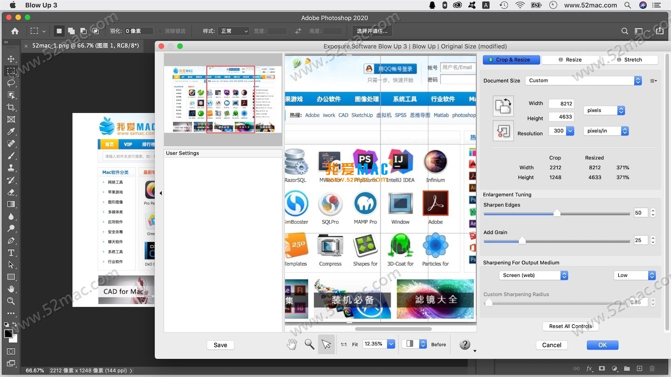The height and width of the screenshot is (377, 671).
Task: Select the Object Selection tool
Action: coord(11,95)
